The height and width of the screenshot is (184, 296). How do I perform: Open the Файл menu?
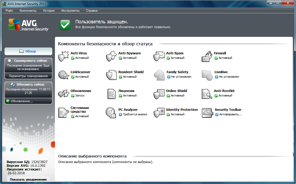(x=9, y=11)
